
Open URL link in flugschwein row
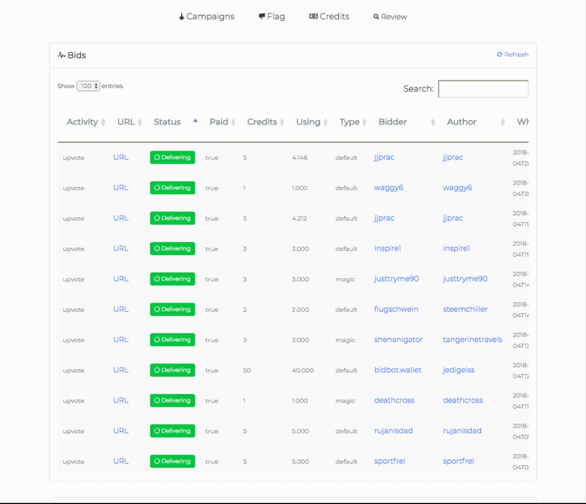121,310
